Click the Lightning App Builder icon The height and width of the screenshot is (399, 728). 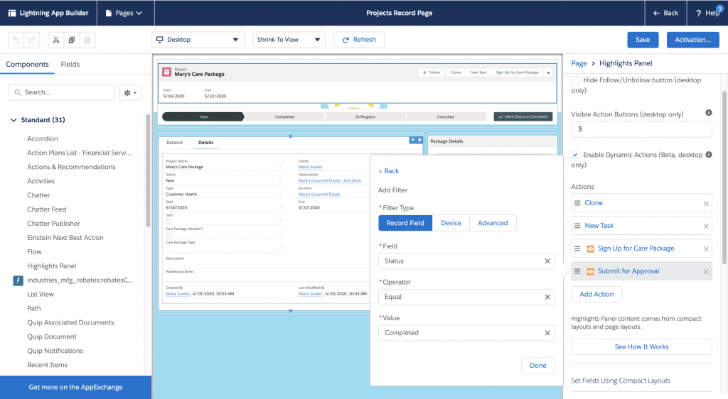pos(12,13)
